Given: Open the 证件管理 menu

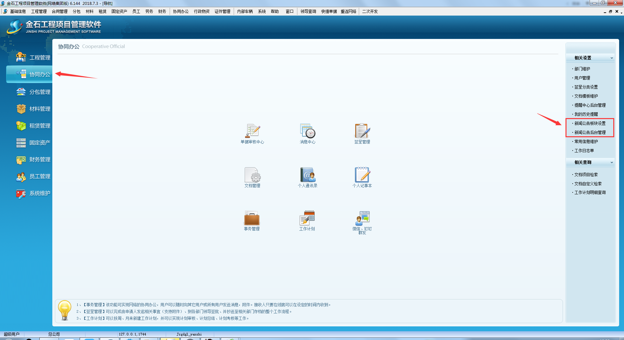Looking at the screenshot, I should (x=222, y=11).
